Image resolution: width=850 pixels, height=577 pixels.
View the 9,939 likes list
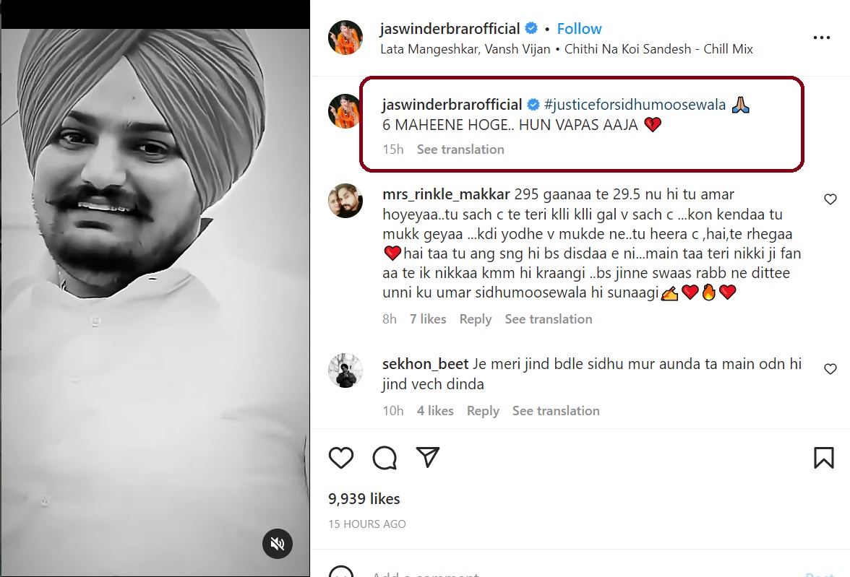364,499
